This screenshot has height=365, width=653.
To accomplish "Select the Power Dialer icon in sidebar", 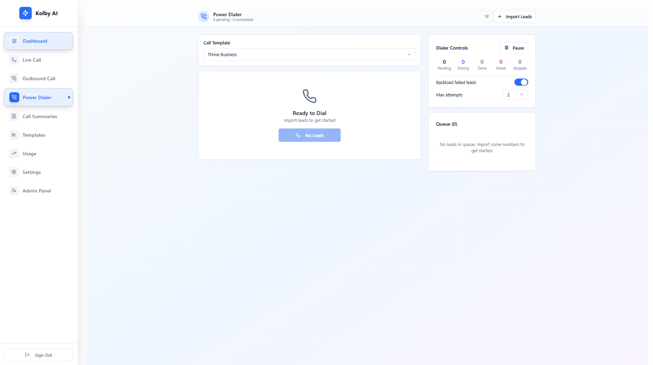I will (14, 97).
